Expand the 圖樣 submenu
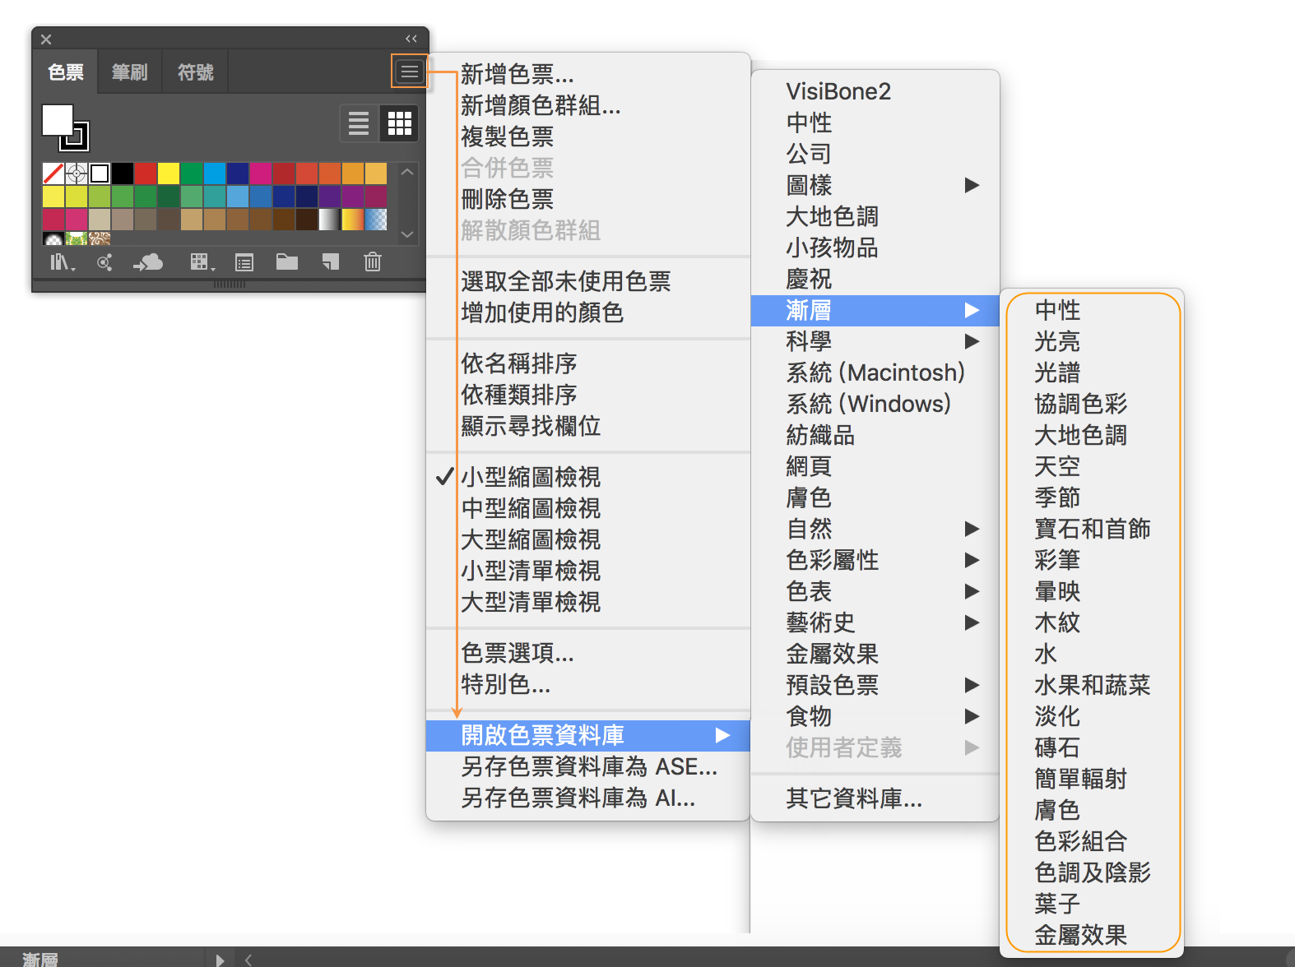Image resolution: width=1295 pixels, height=967 pixels. coord(875,185)
